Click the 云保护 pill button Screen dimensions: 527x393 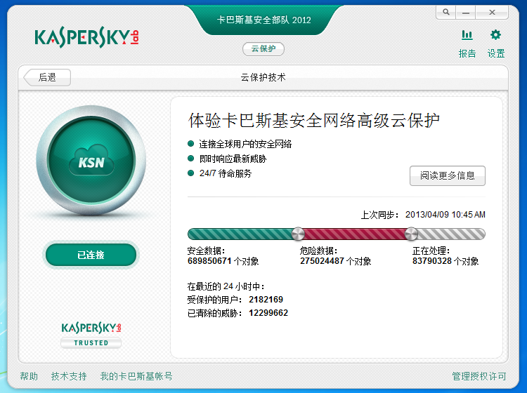[263, 49]
